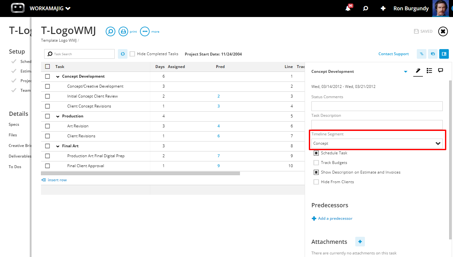Click the plus add-new icon in top bar
453x257 pixels.
click(x=383, y=9)
